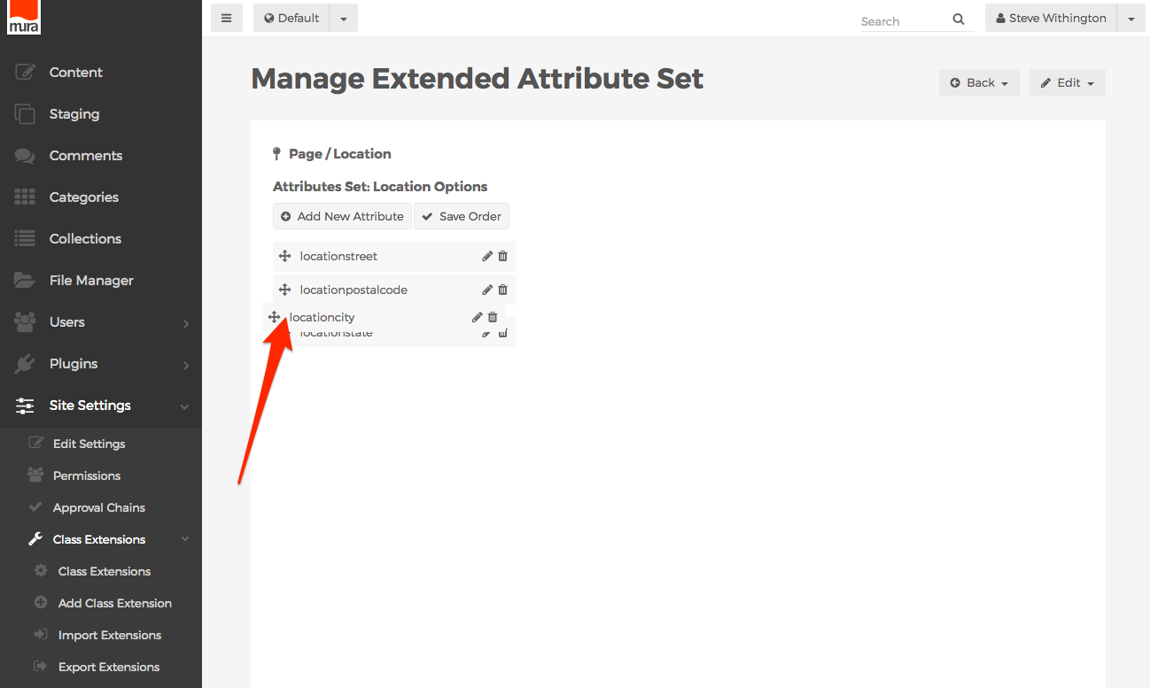Image resolution: width=1150 pixels, height=688 pixels.
Task: Open the File Manager section
Action: 91,281
